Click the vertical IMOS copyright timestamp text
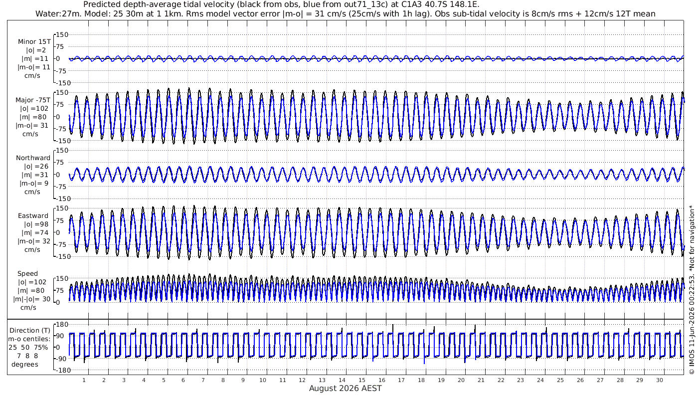The image size is (698, 399). (692, 289)
